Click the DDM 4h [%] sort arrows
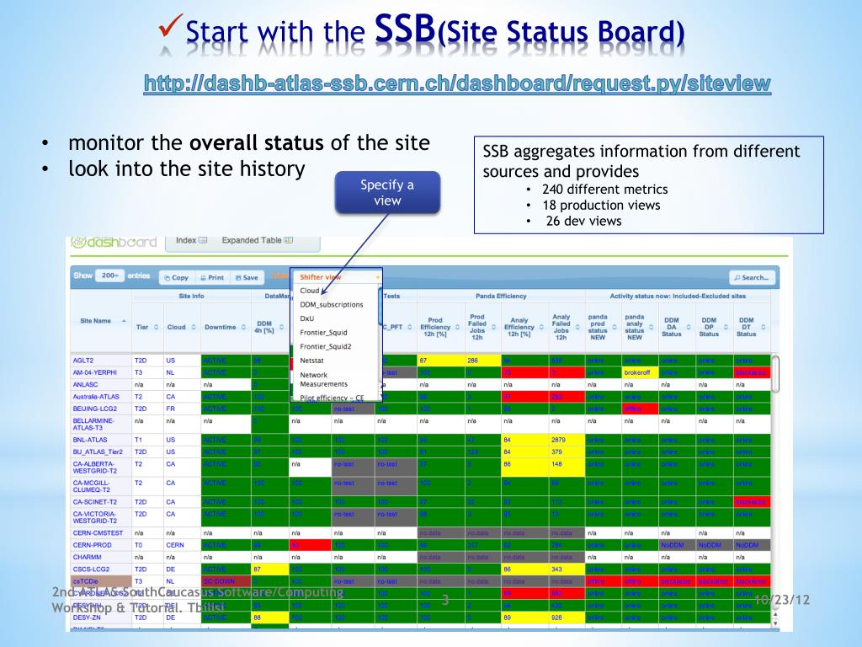This screenshot has height=647, width=862. [281, 328]
